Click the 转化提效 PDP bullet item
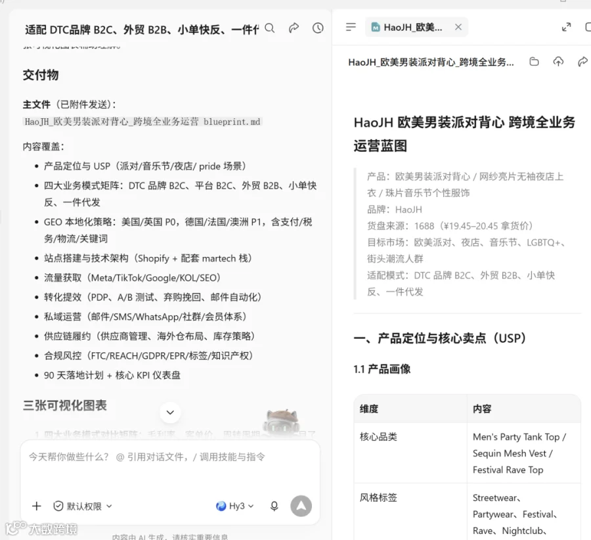Screen dimensions: 591x540 point(152,297)
